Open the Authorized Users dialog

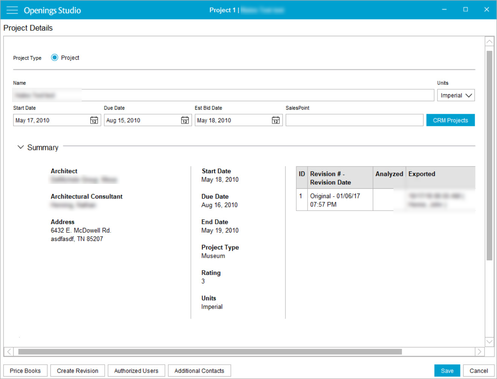click(x=136, y=370)
